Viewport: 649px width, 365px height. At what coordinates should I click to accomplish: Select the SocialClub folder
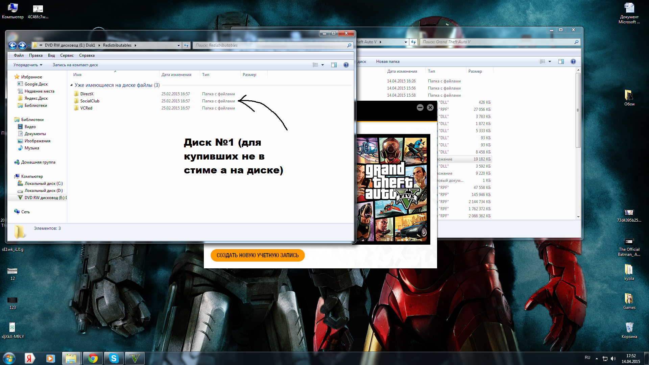click(90, 101)
